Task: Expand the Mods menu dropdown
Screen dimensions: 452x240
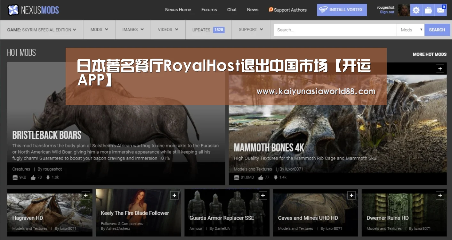Action: click(99, 29)
